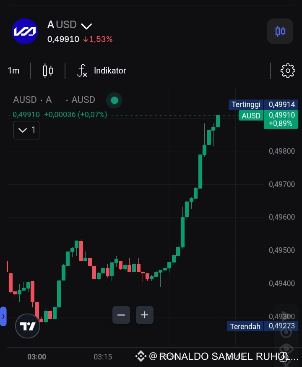Open the chart settings gear
This screenshot has width=302, height=367.
tap(288, 71)
